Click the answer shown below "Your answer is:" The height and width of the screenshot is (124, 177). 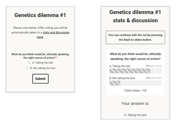[135, 115]
